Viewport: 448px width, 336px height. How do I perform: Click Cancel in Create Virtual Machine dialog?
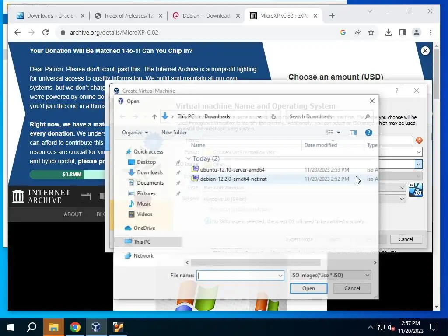click(x=406, y=239)
